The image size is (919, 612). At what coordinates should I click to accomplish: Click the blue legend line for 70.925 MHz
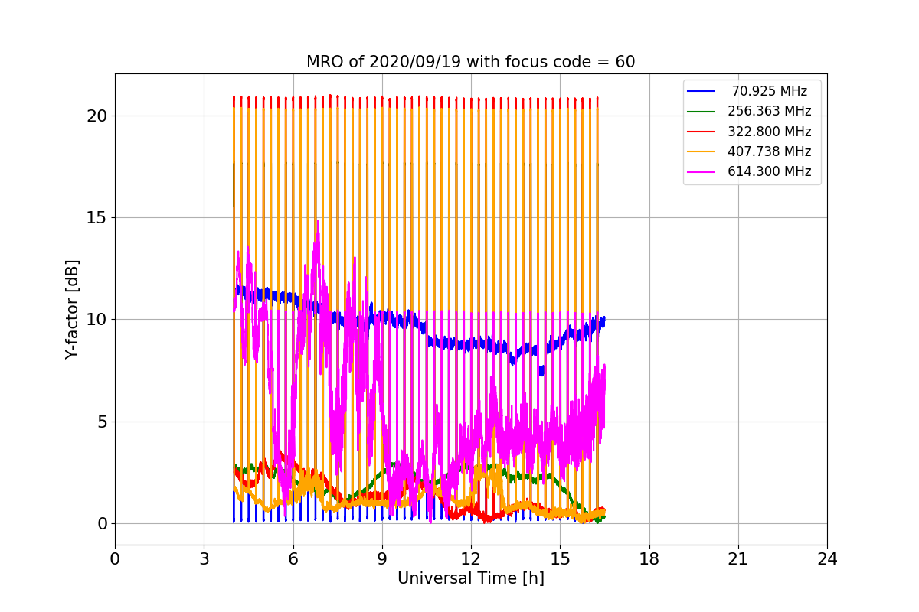701,91
